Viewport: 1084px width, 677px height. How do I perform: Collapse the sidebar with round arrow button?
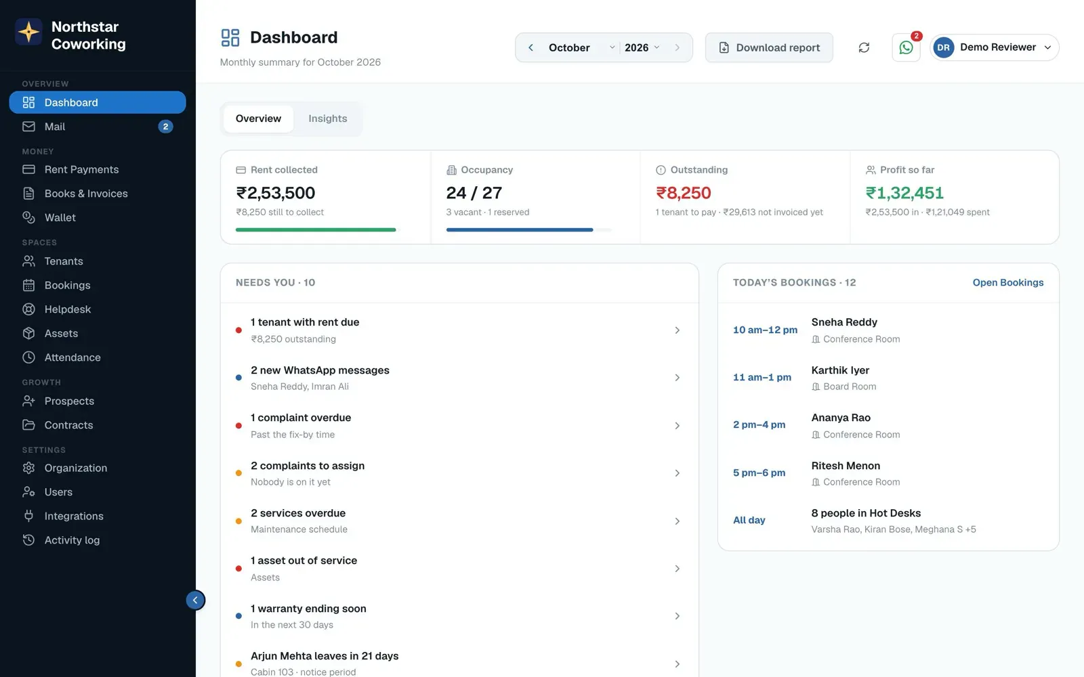(x=195, y=600)
